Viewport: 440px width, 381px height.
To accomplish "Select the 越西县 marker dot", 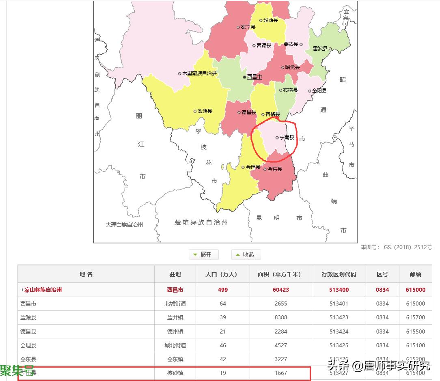I will pyautogui.click(x=261, y=20).
